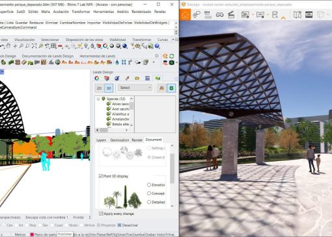Viewport: 332px width, 237px height.
Task: Switch Lands Design panel to 2D mode
Action: tap(99, 88)
